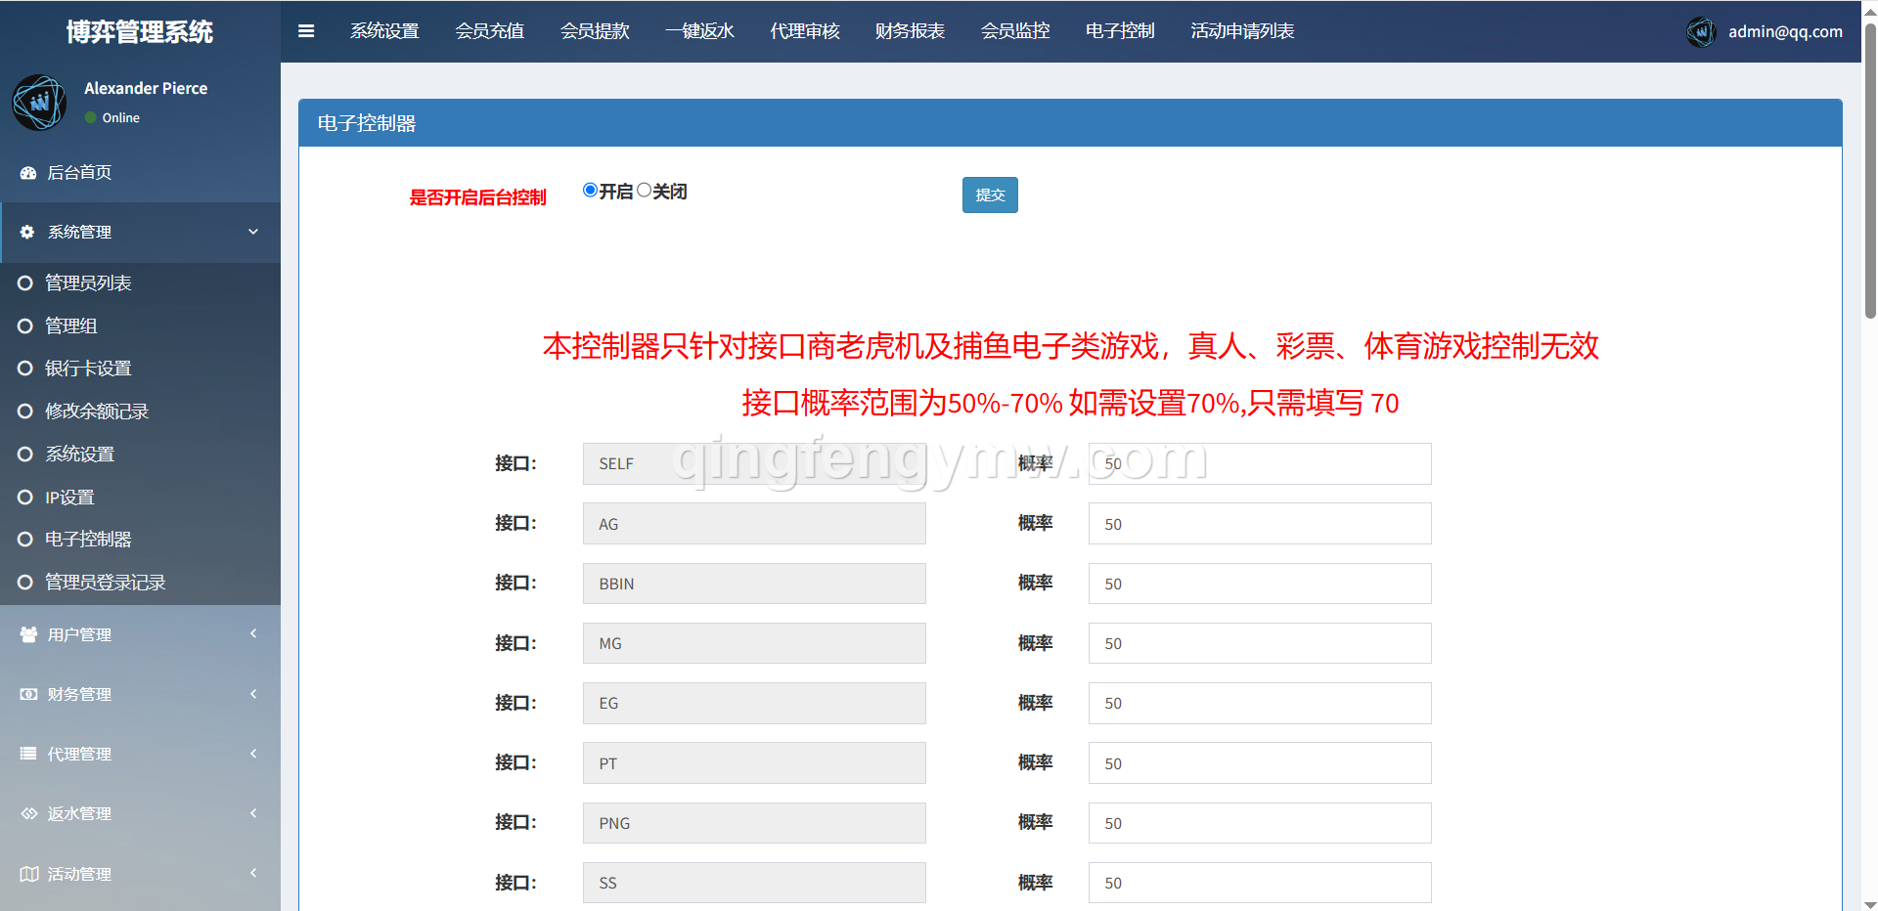Select the 关闭 radio button
This screenshot has width=1878, height=911.
(x=644, y=191)
